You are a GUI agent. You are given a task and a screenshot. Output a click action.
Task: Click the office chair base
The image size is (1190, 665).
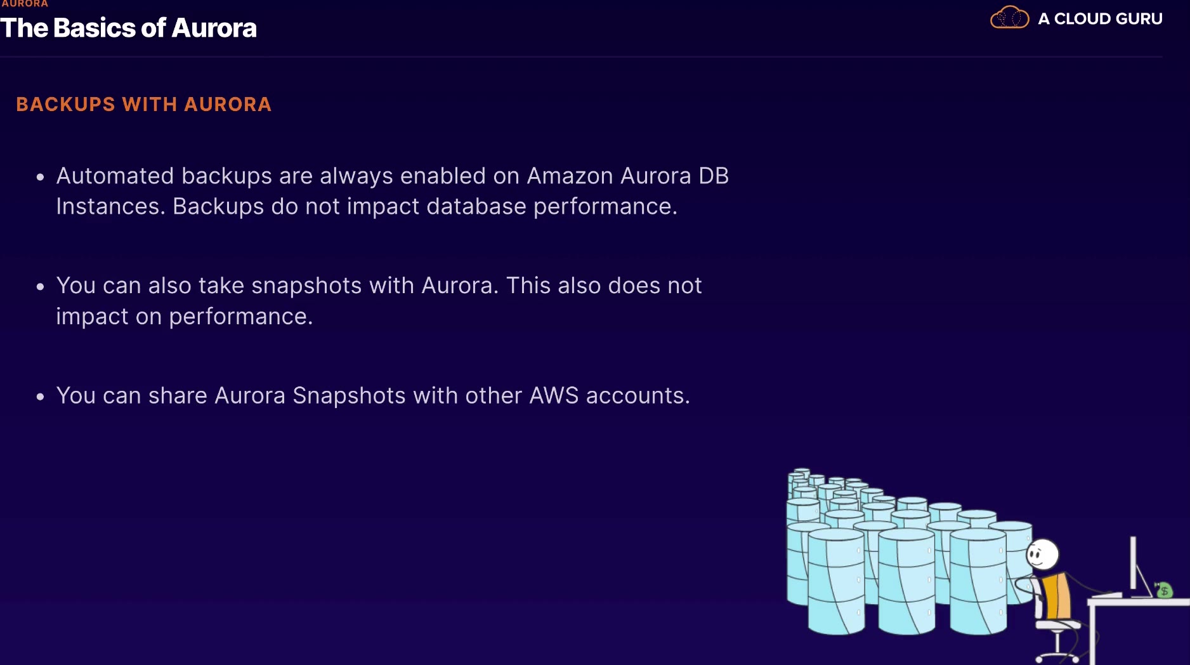(x=1057, y=651)
